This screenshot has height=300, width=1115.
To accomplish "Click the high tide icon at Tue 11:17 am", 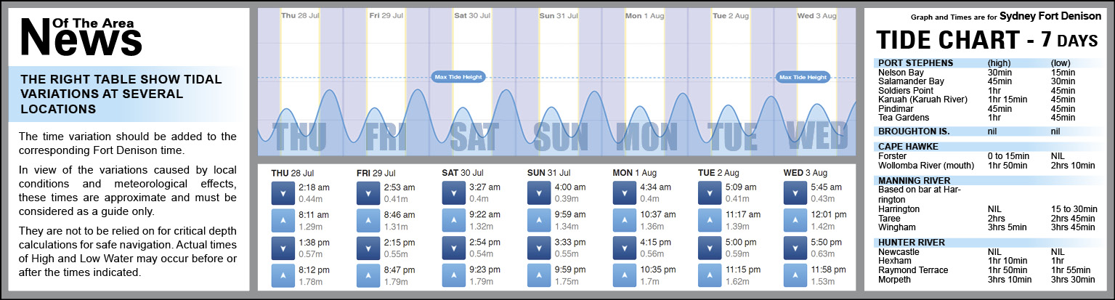I will pos(710,220).
